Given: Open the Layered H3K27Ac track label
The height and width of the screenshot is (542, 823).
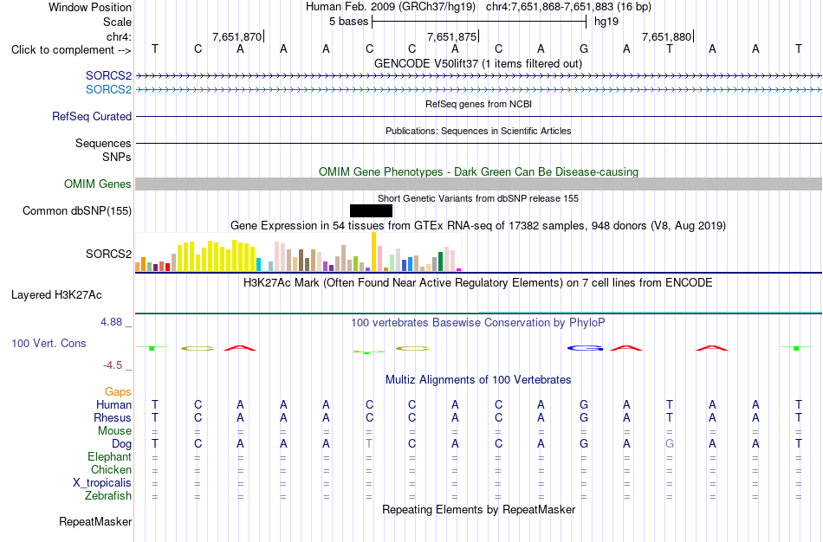Looking at the screenshot, I should [56, 295].
